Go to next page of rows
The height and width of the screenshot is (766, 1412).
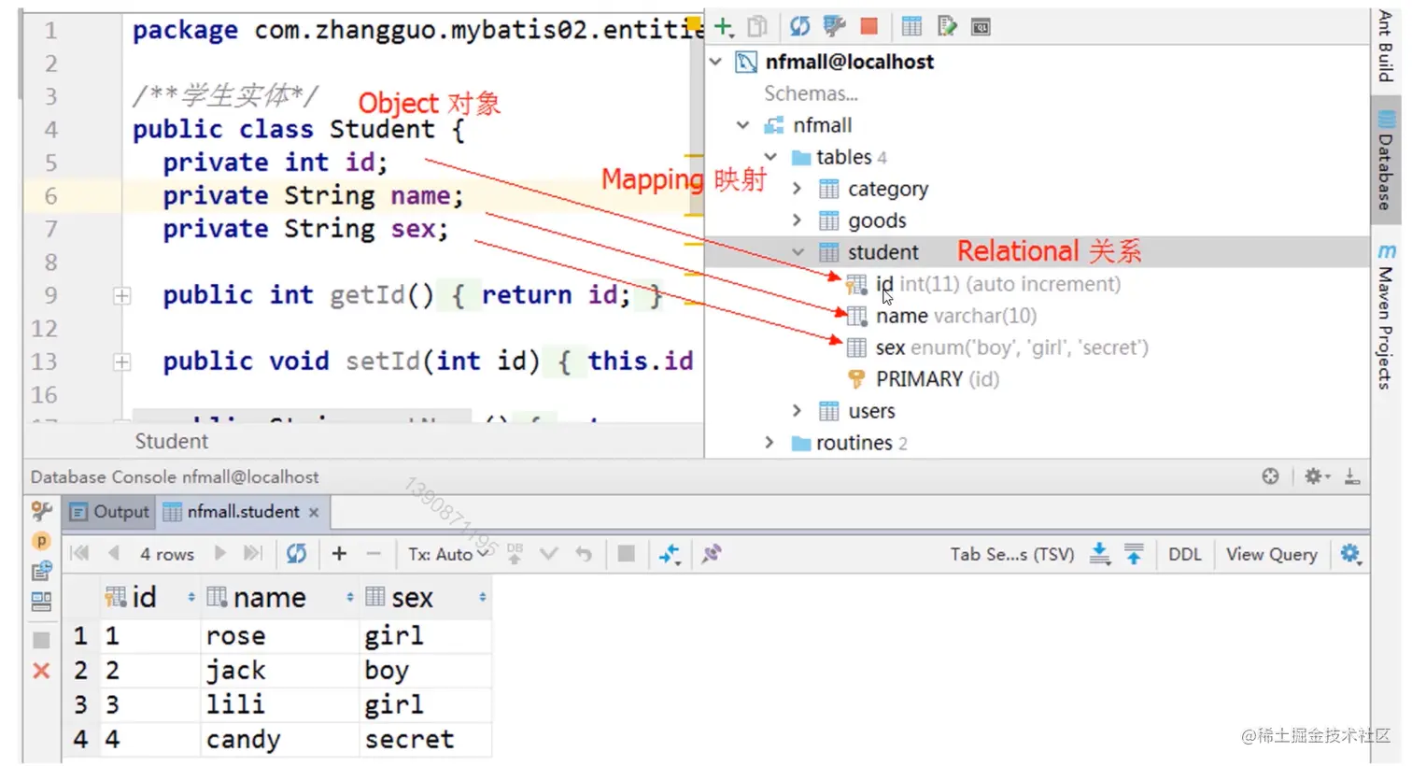[x=220, y=553]
